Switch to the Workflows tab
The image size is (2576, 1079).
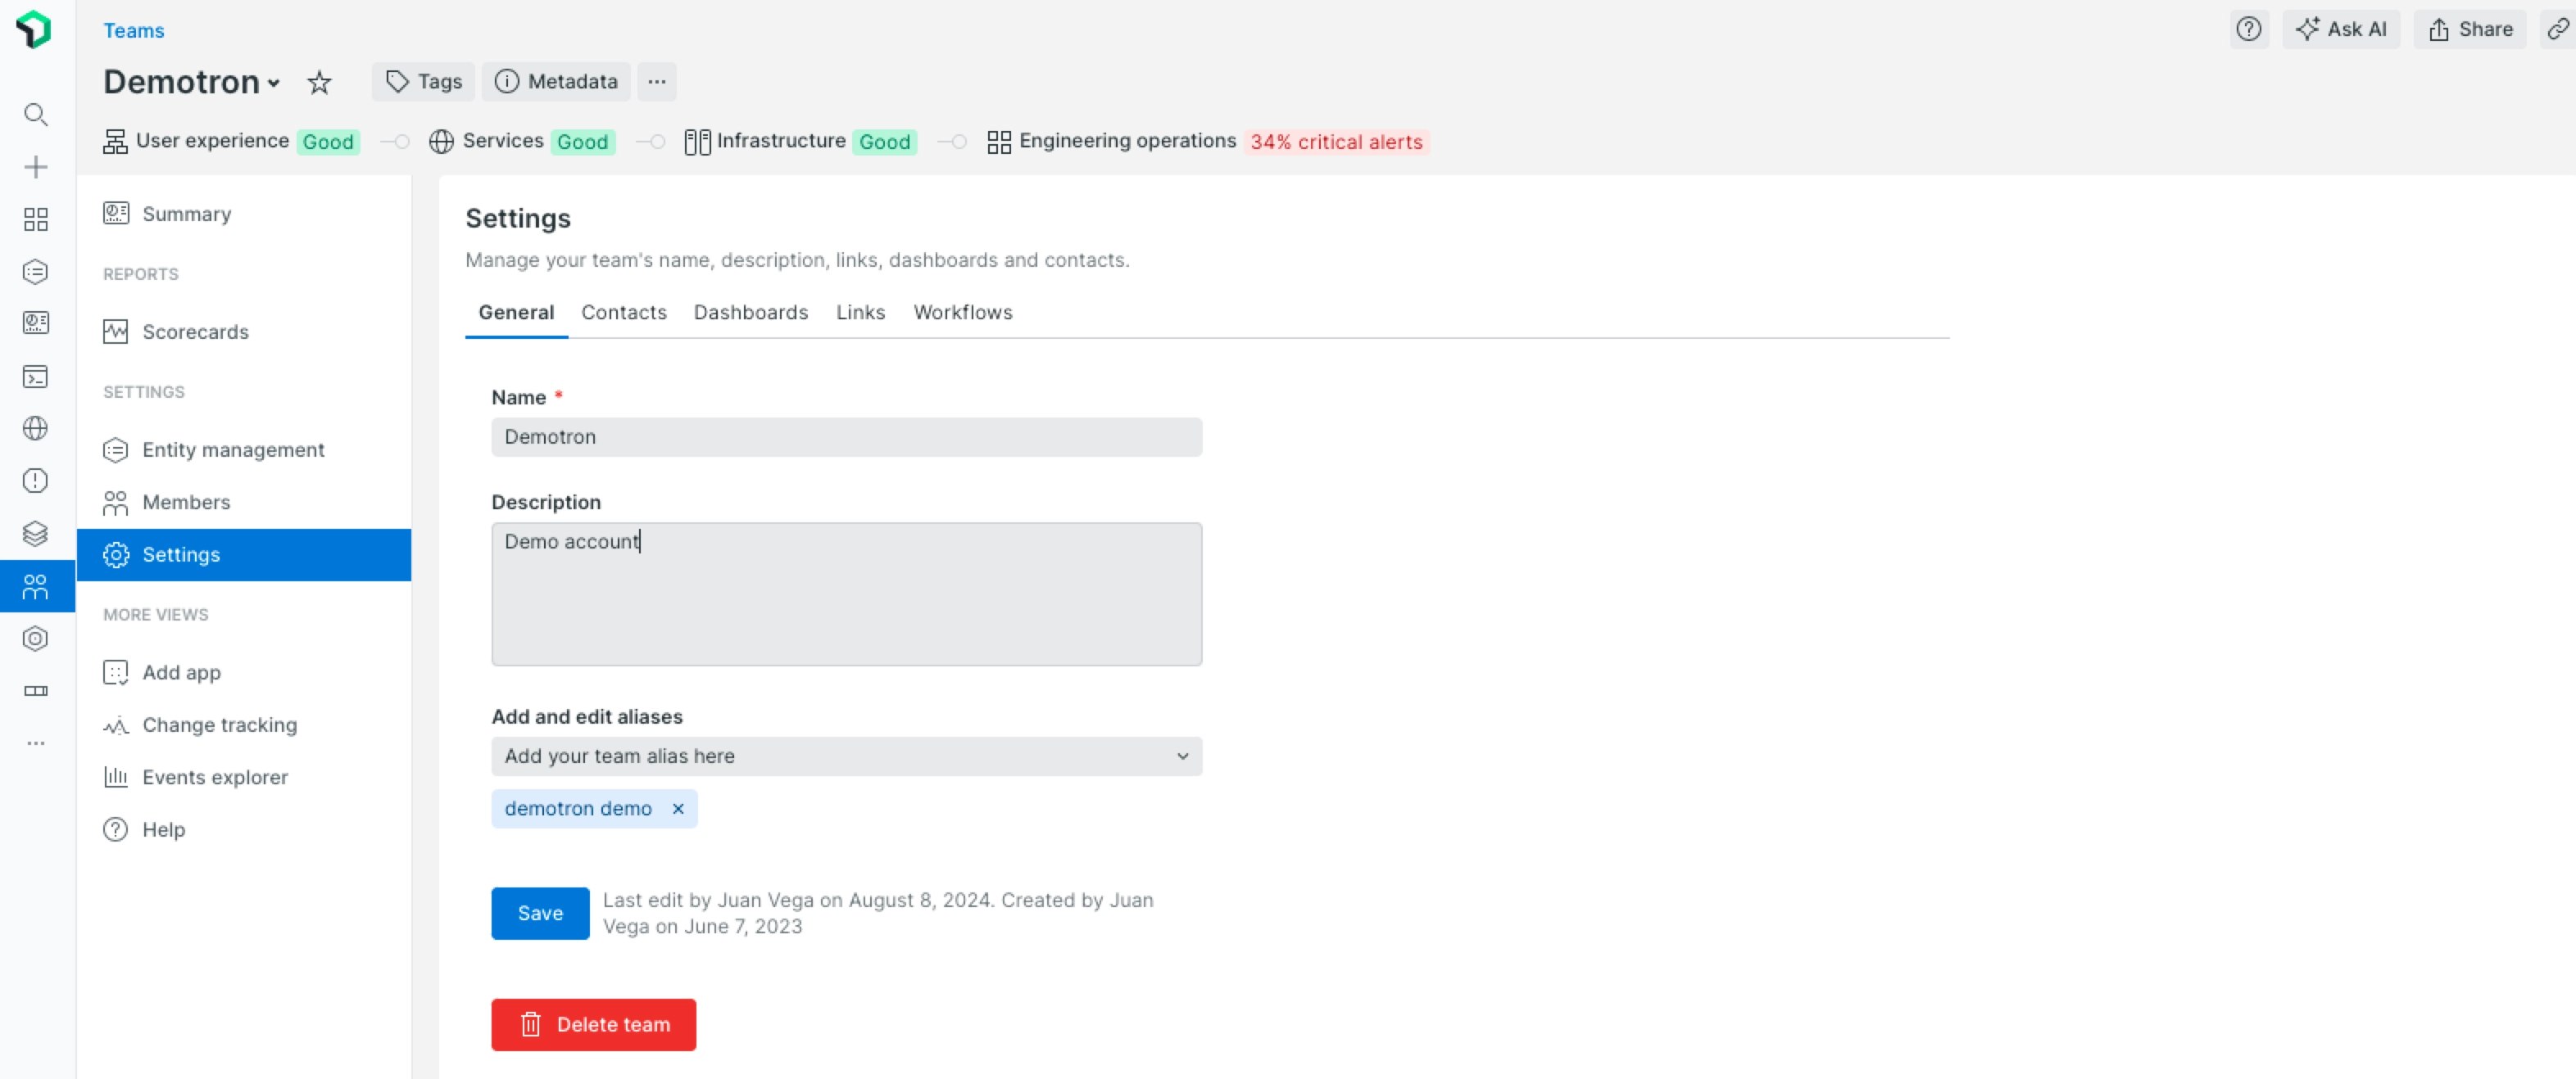coord(962,313)
